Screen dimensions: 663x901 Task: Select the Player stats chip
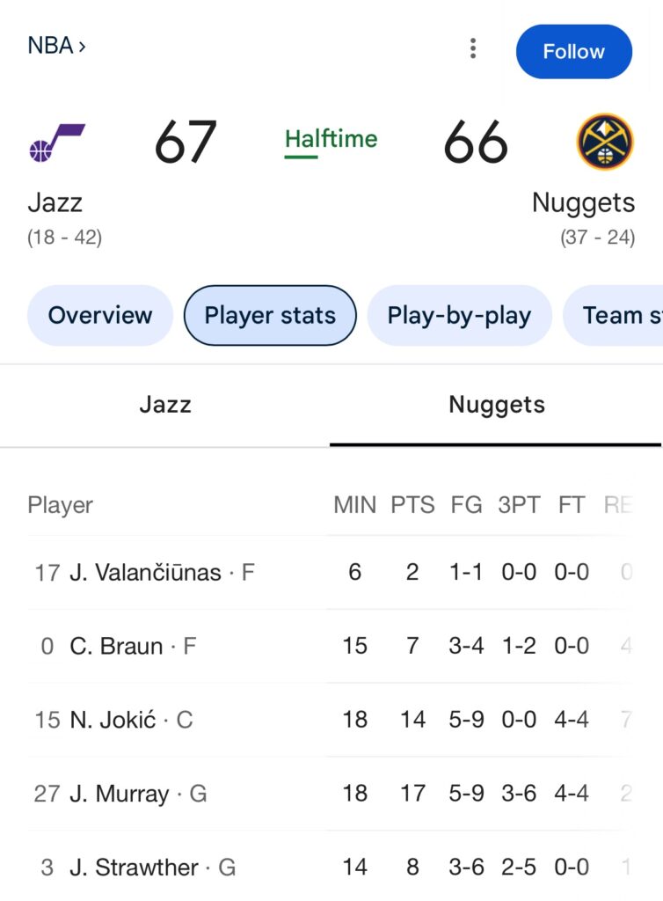(x=270, y=315)
